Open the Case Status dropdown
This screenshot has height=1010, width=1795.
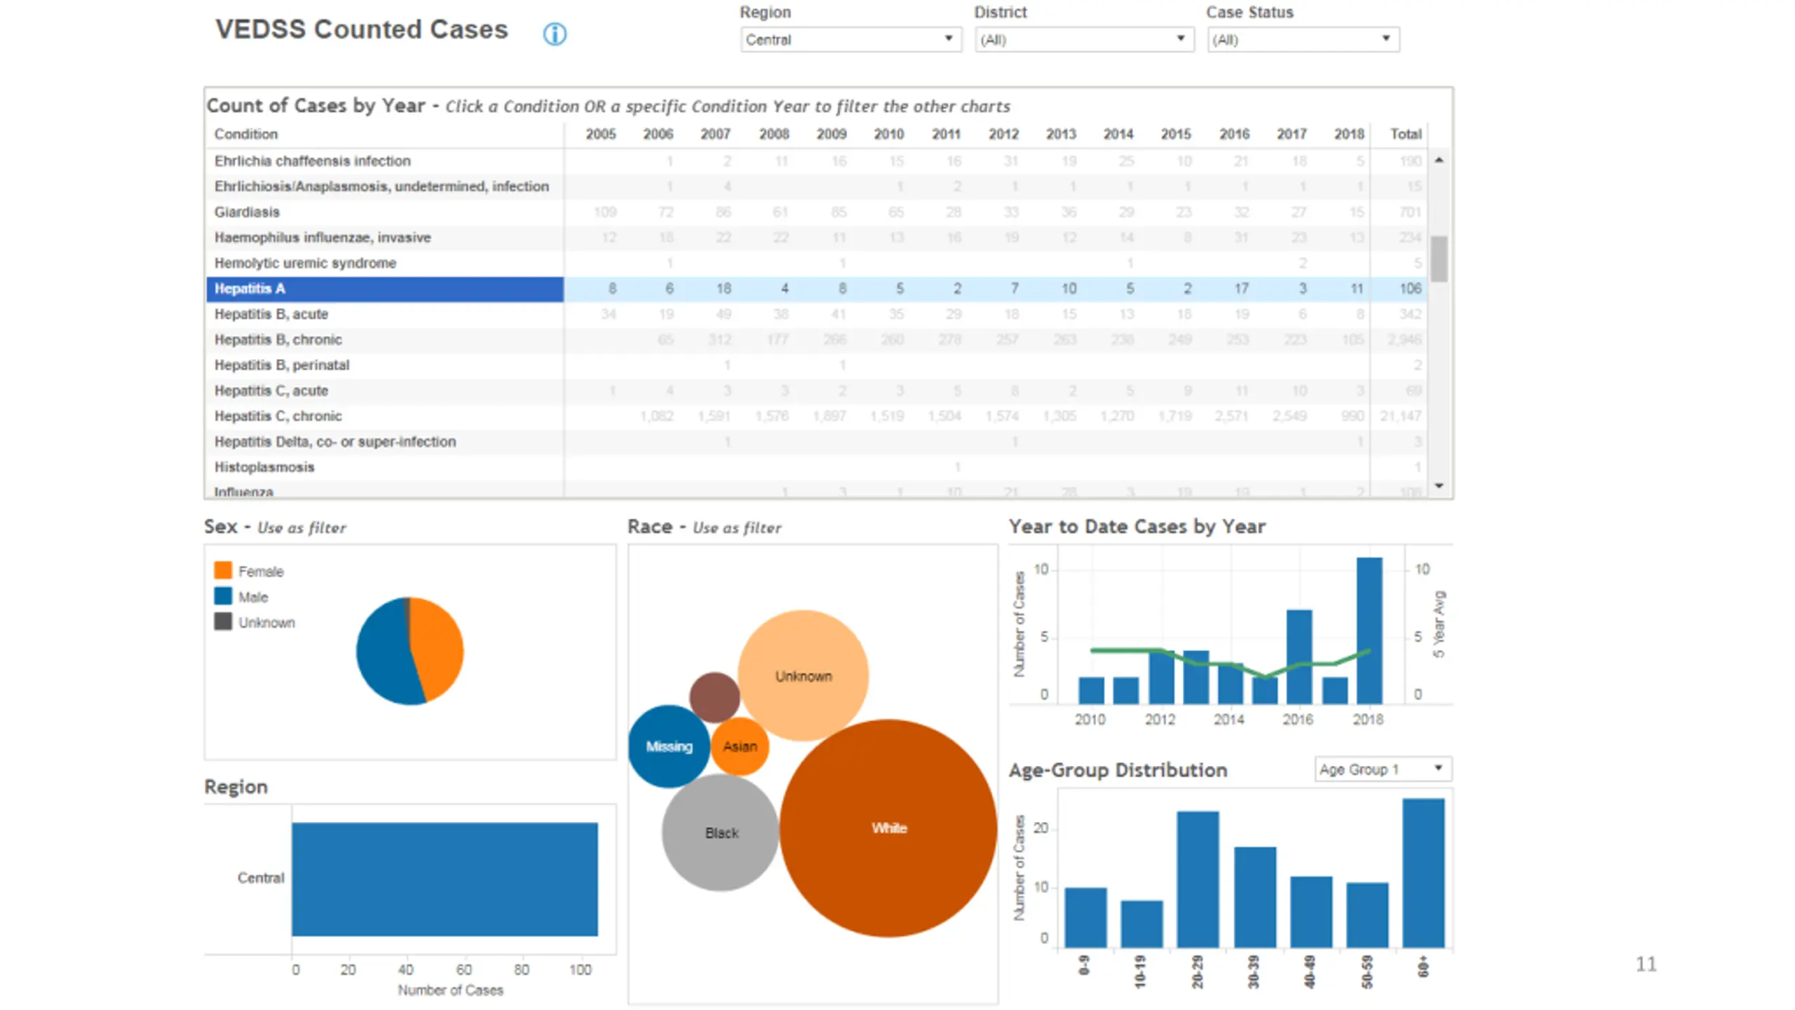(x=1303, y=39)
